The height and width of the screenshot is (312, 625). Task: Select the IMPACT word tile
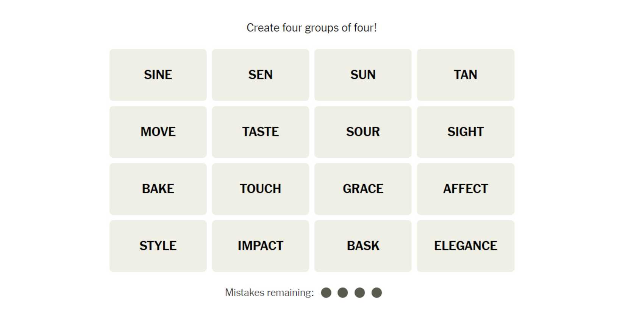[x=260, y=246]
